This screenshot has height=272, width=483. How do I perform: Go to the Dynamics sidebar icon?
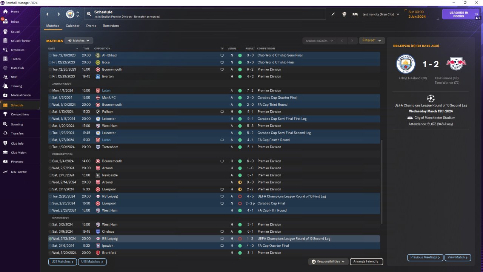pos(5,50)
